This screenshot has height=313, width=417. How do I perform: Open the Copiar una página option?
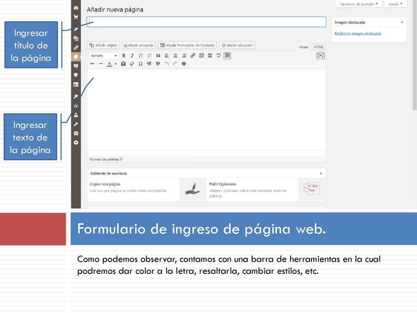(x=105, y=184)
